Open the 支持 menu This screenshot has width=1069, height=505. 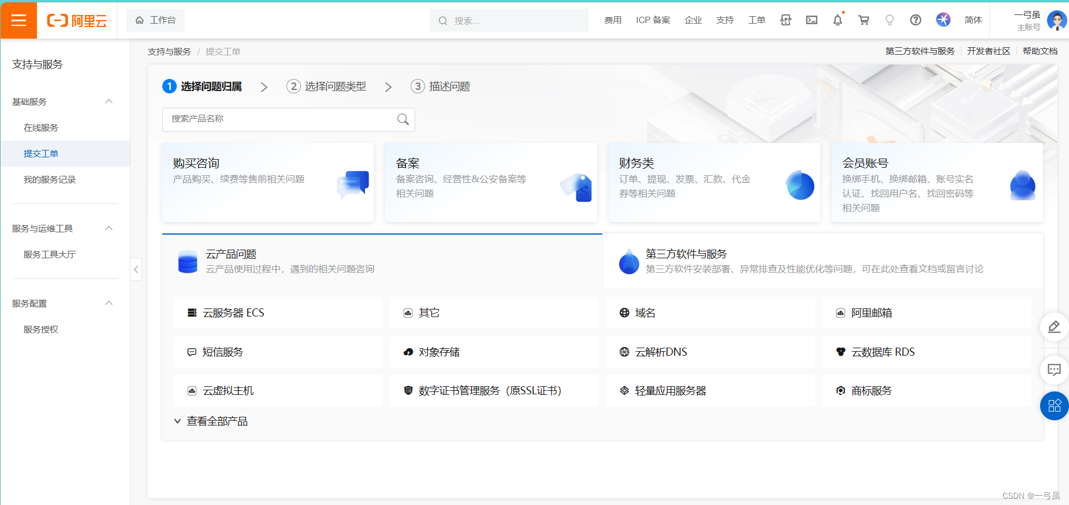point(725,20)
